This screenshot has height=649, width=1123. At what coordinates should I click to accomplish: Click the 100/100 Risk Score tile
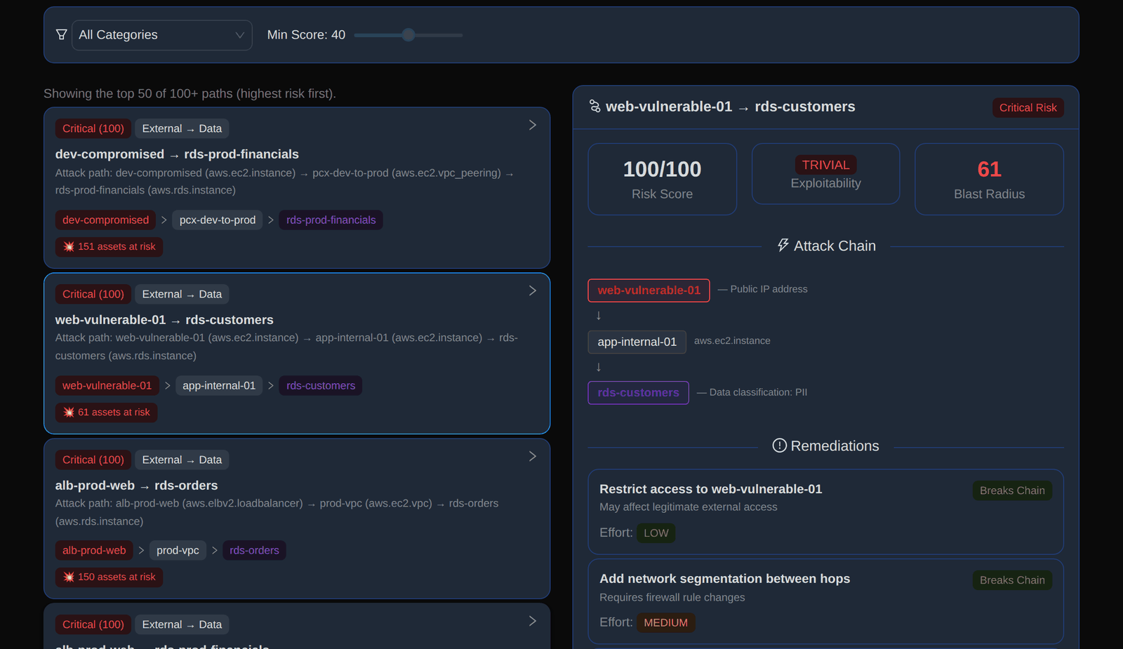click(663, 179)
